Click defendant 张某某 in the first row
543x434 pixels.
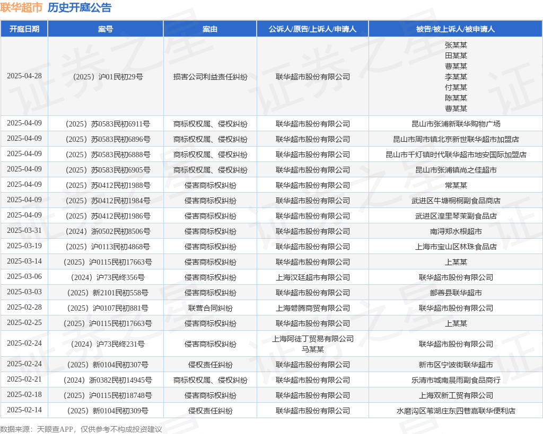tap(456, 45)
